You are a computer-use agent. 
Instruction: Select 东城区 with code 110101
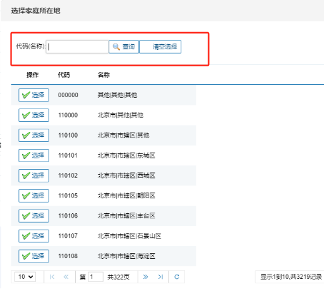[x=33, y=155]
